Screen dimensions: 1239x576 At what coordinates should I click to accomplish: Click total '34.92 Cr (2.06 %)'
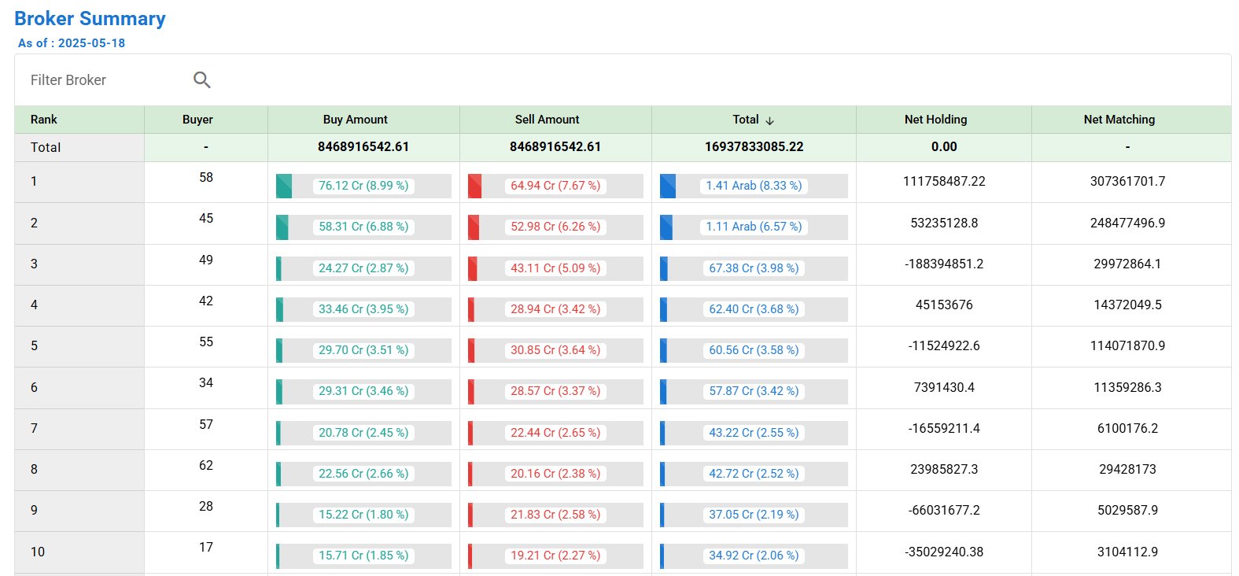754,556
